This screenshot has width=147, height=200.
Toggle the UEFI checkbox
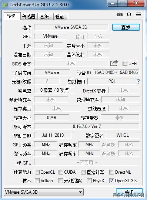pos(125,63)
